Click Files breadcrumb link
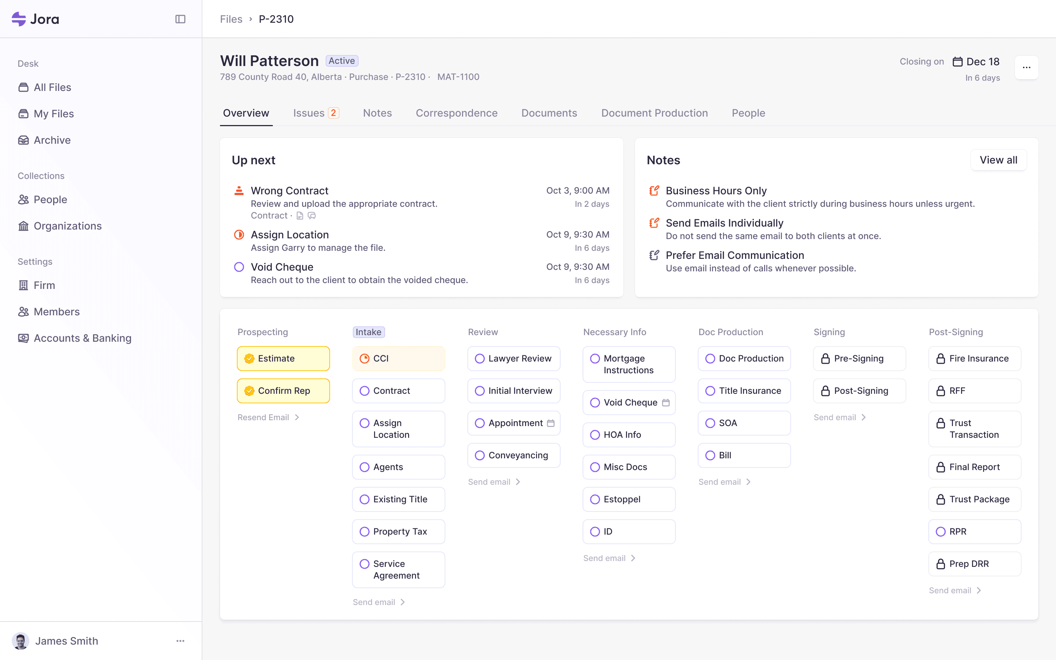Viewport: 1056px width, 660px height. coord(231,19)
